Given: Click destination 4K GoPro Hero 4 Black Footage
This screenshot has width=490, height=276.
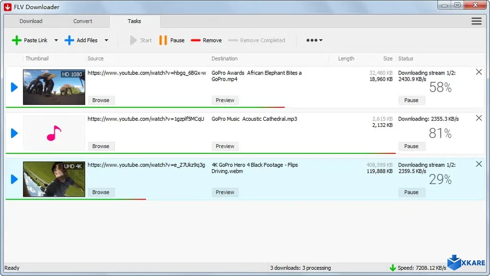Looking at the screenshot, I should point(255,168).
